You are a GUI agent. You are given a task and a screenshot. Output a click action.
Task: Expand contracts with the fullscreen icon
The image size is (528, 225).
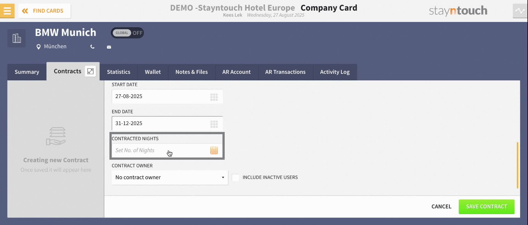tap(90, 71)
